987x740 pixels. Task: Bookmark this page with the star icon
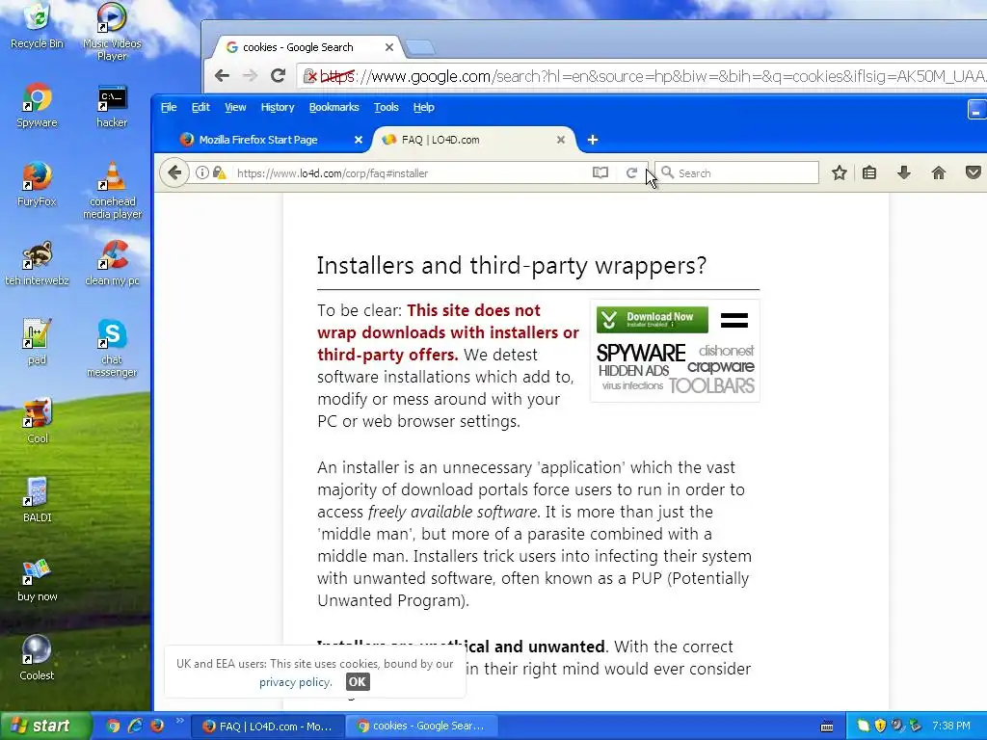pos(840,172)
